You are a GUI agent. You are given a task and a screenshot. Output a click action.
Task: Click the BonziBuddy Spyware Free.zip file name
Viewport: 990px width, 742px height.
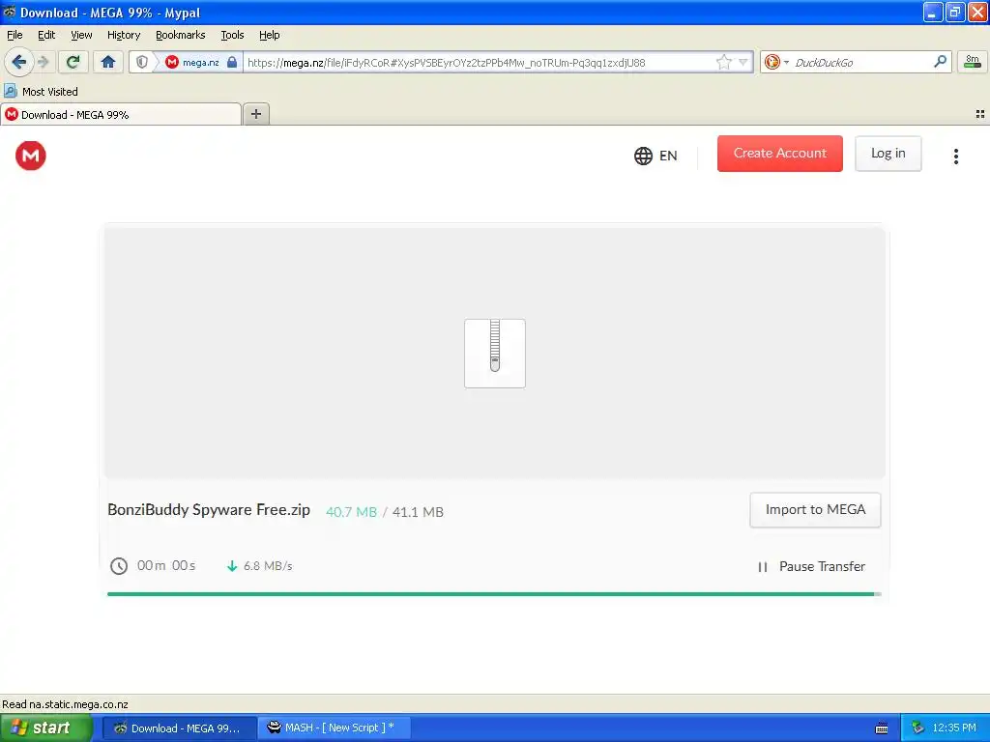point(209,510)
